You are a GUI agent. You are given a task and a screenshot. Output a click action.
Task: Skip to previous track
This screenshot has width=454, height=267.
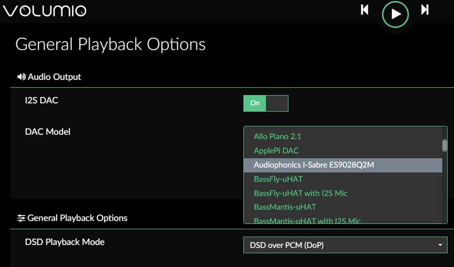click(x=364, y=10)
